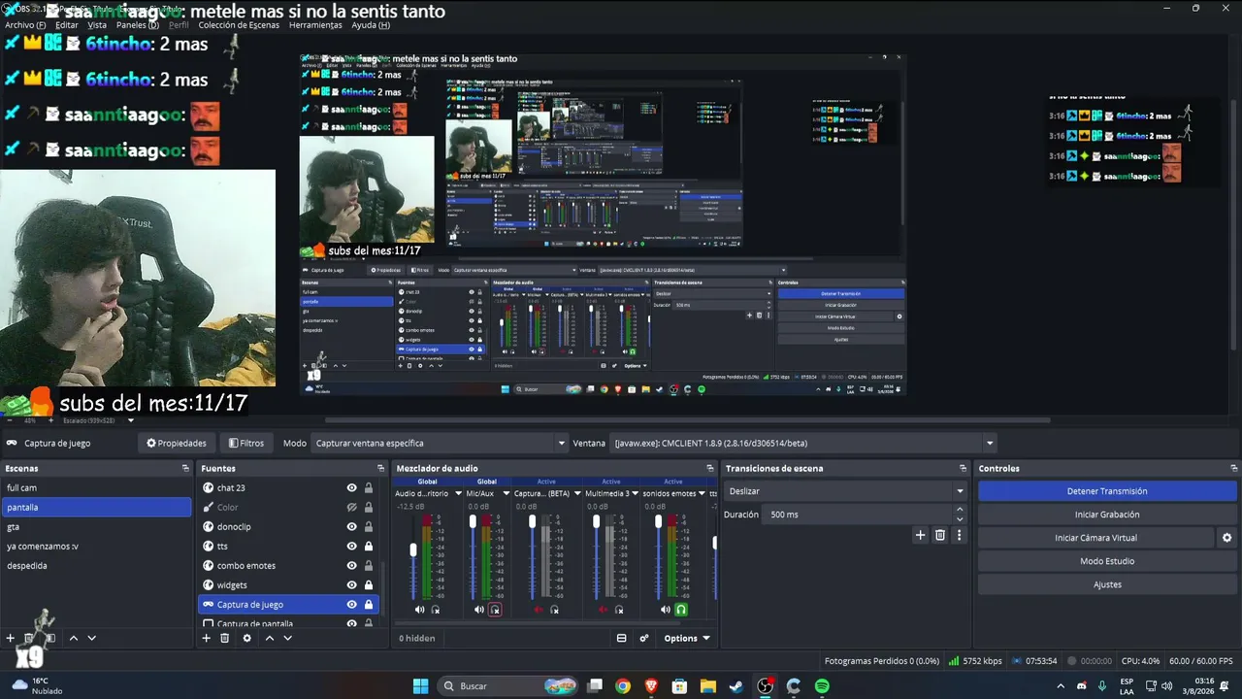Undock the Transiciones de escena panel

pos(963,468)
